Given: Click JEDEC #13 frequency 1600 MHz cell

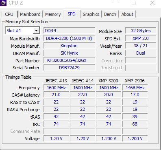Looking at the screenshot, I should [x=56, y=88].
